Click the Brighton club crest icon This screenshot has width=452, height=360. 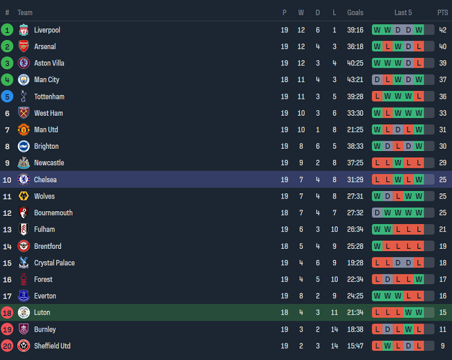pyautogui.click(x=24, y=146)
